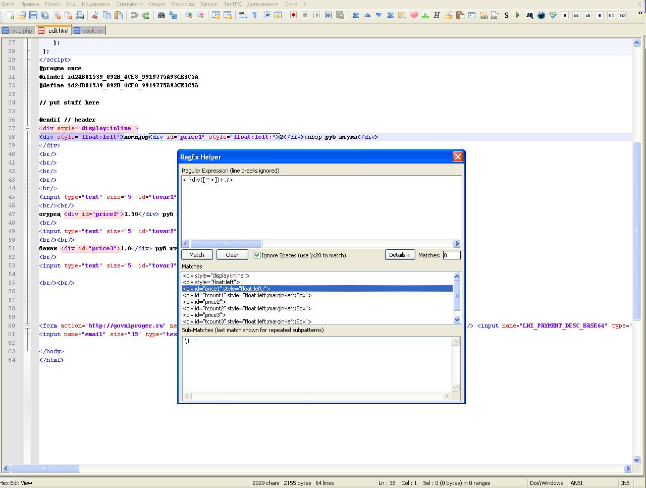Image resolution: width=646 pixels, height=488 pixels.
Task: Switch to the meg.php tab
Action: (18, 31)
